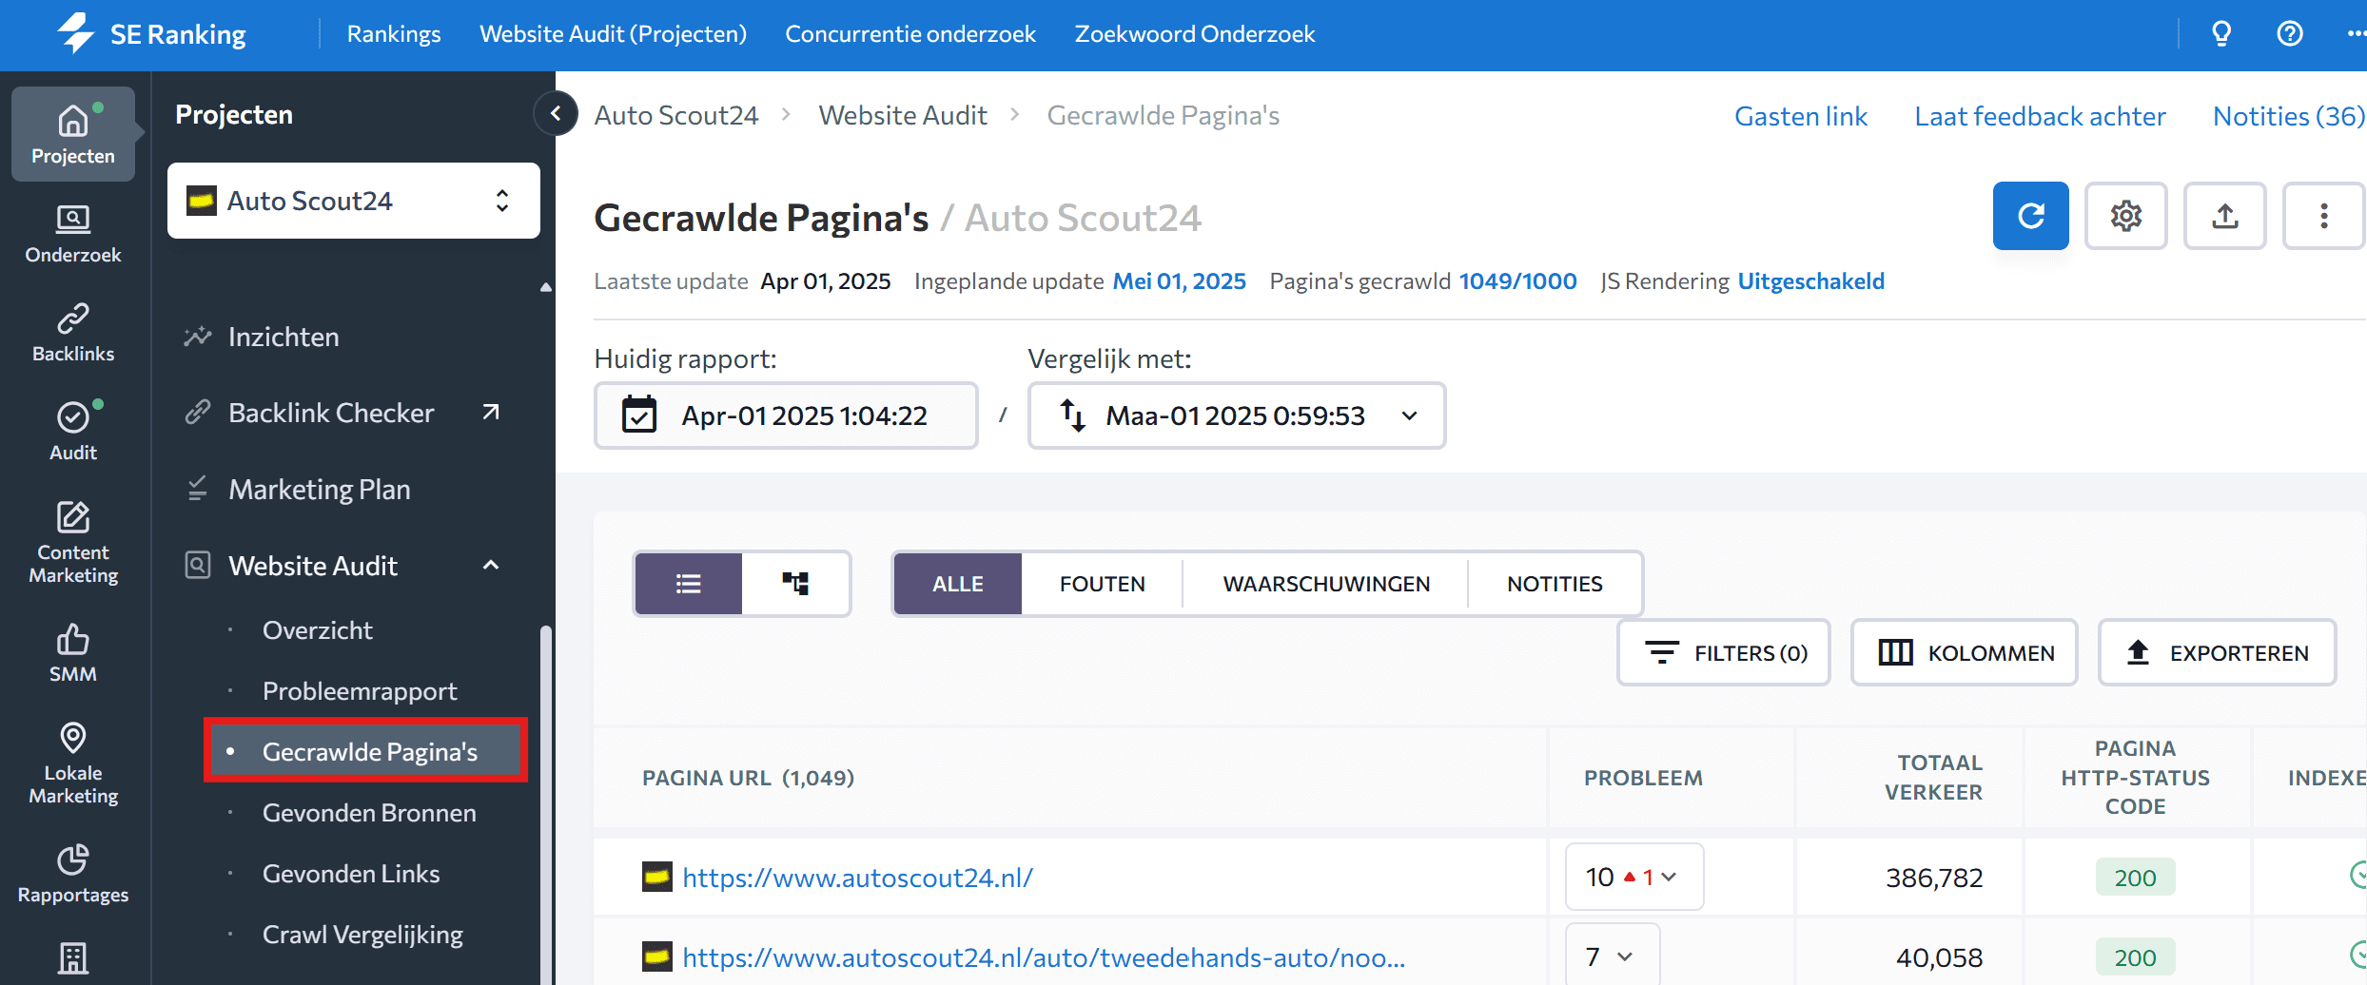Open Gevonden Bronnen side menu item
Screen dimensions: 2367x985
point(369,813)
